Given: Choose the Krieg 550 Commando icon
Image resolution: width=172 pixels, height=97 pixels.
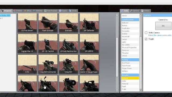Looking at the screenshot, I should 48,64.
